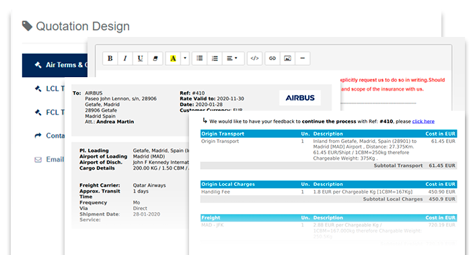This screenshot has width=471, height=255.
Task: Open Email tab in sidebar
Action: coord(49,160)
